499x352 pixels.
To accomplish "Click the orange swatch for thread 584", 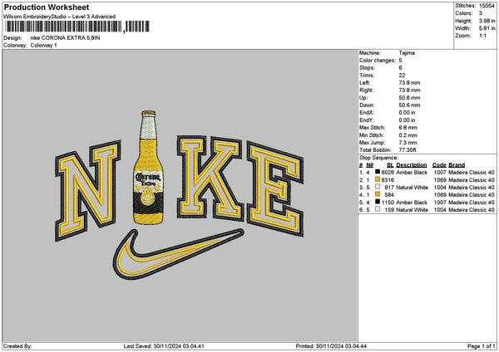I will [x=378, y=194].
